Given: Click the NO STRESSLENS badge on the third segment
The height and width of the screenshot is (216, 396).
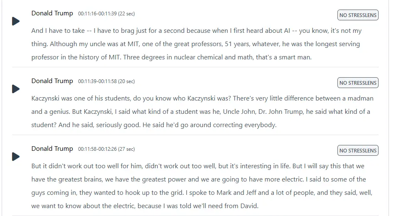Looking at the screenshot, I should [358, 151].
